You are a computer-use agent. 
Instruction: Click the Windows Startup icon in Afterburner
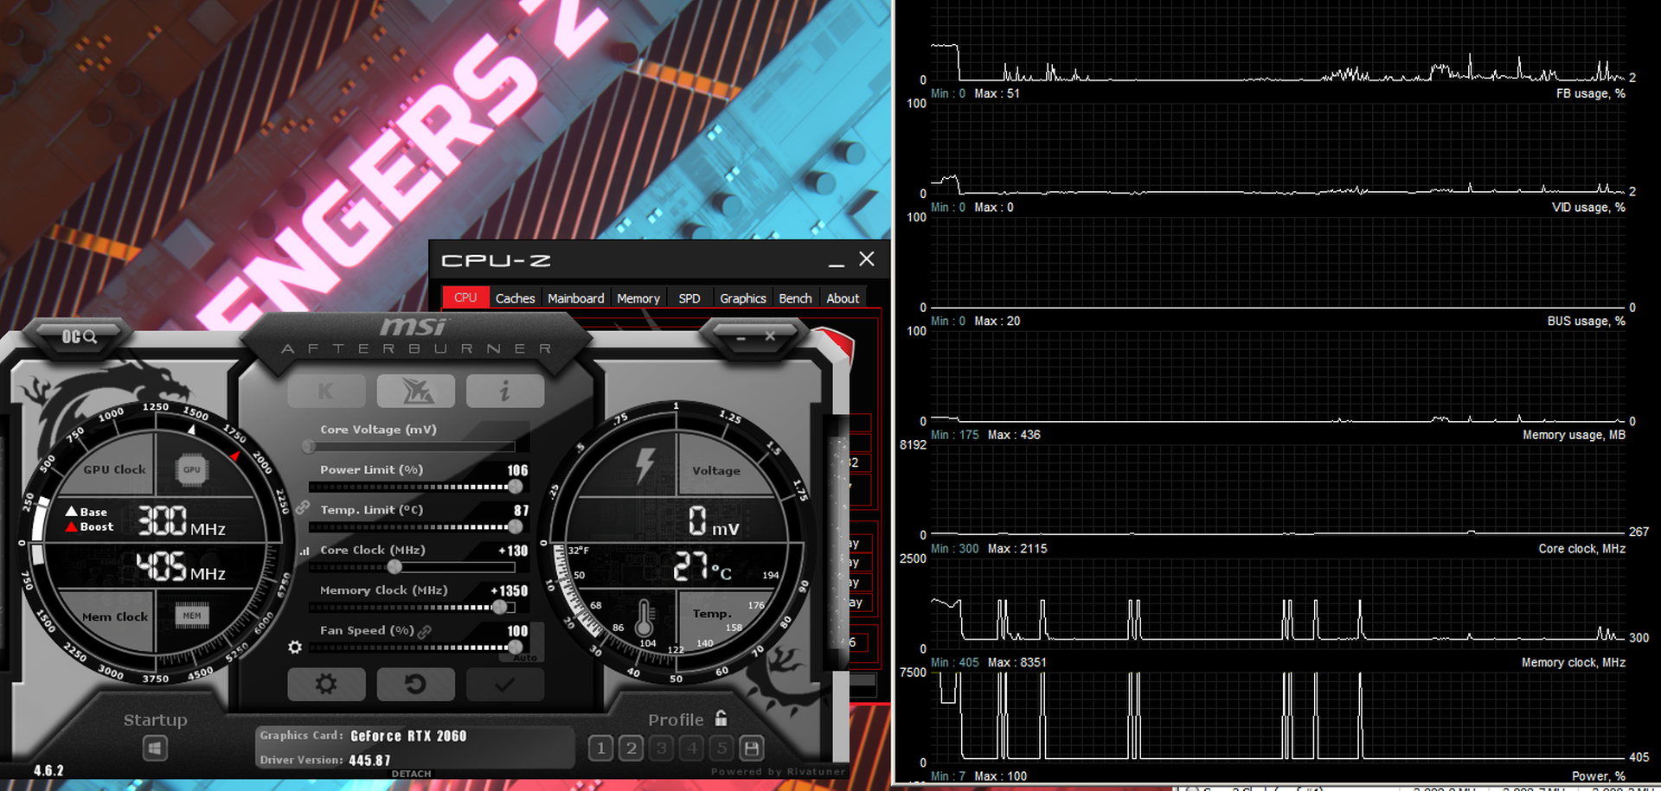click(x=156, y=749)
